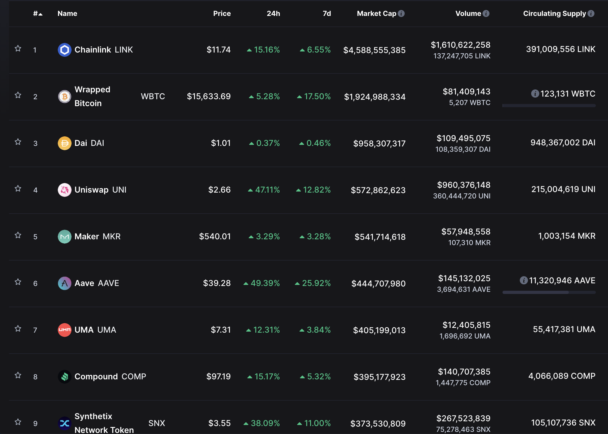Click the orange Dai logo
This screenshot has height=434, width=608.
tap(65, 143)
